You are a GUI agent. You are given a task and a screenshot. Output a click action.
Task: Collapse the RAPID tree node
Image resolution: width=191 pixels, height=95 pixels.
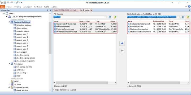[4, 13]
